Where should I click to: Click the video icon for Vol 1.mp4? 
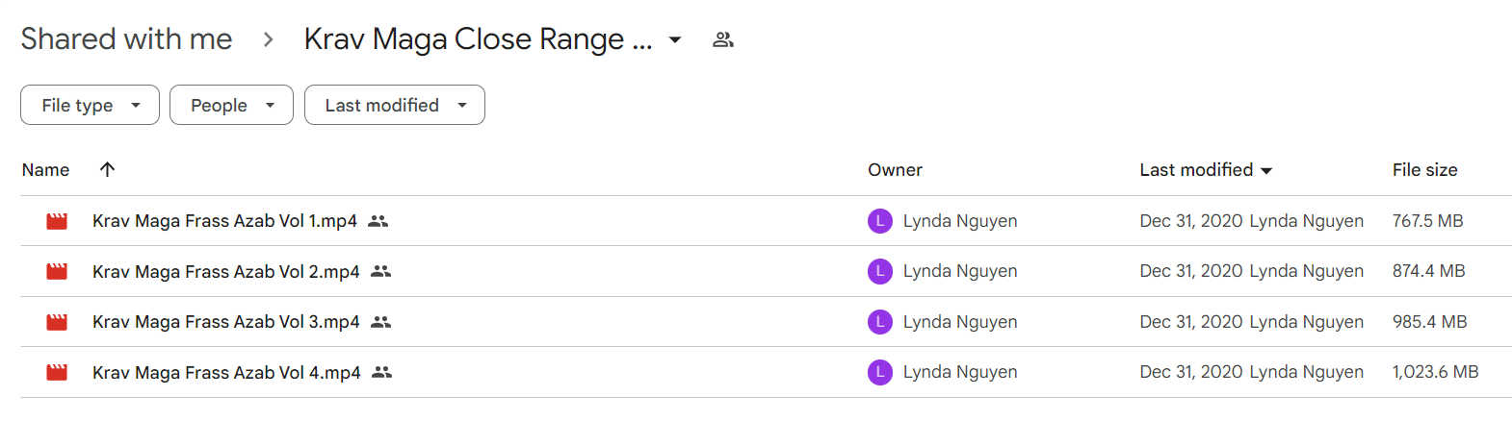57,221
